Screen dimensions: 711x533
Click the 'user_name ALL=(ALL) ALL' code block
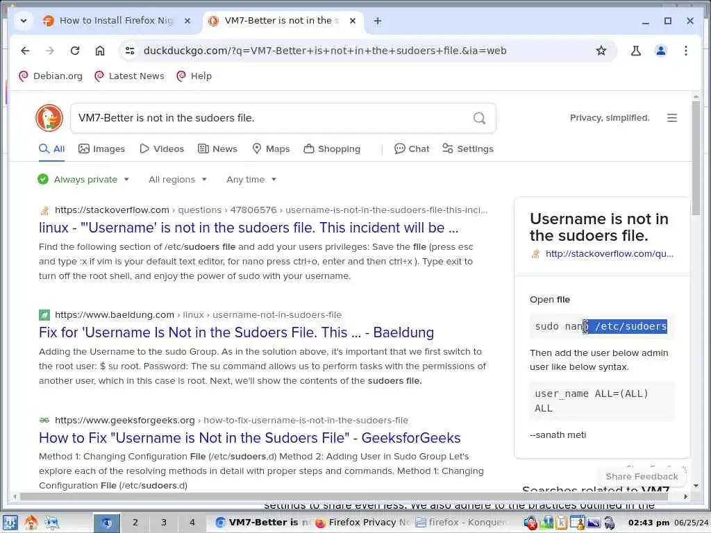click(x=601, y=401)
